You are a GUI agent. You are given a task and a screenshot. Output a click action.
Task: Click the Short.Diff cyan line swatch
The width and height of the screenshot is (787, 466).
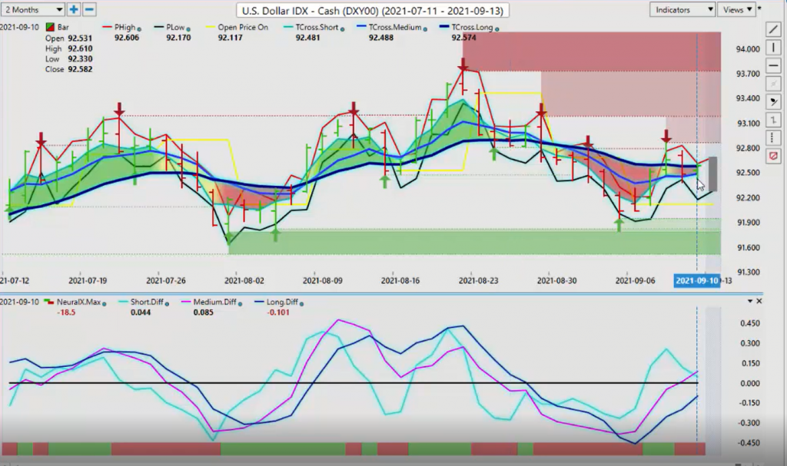[x=122, y=302]
